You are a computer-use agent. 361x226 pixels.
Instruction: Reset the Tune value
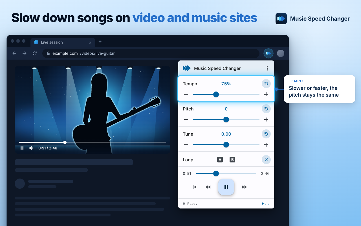266,134
